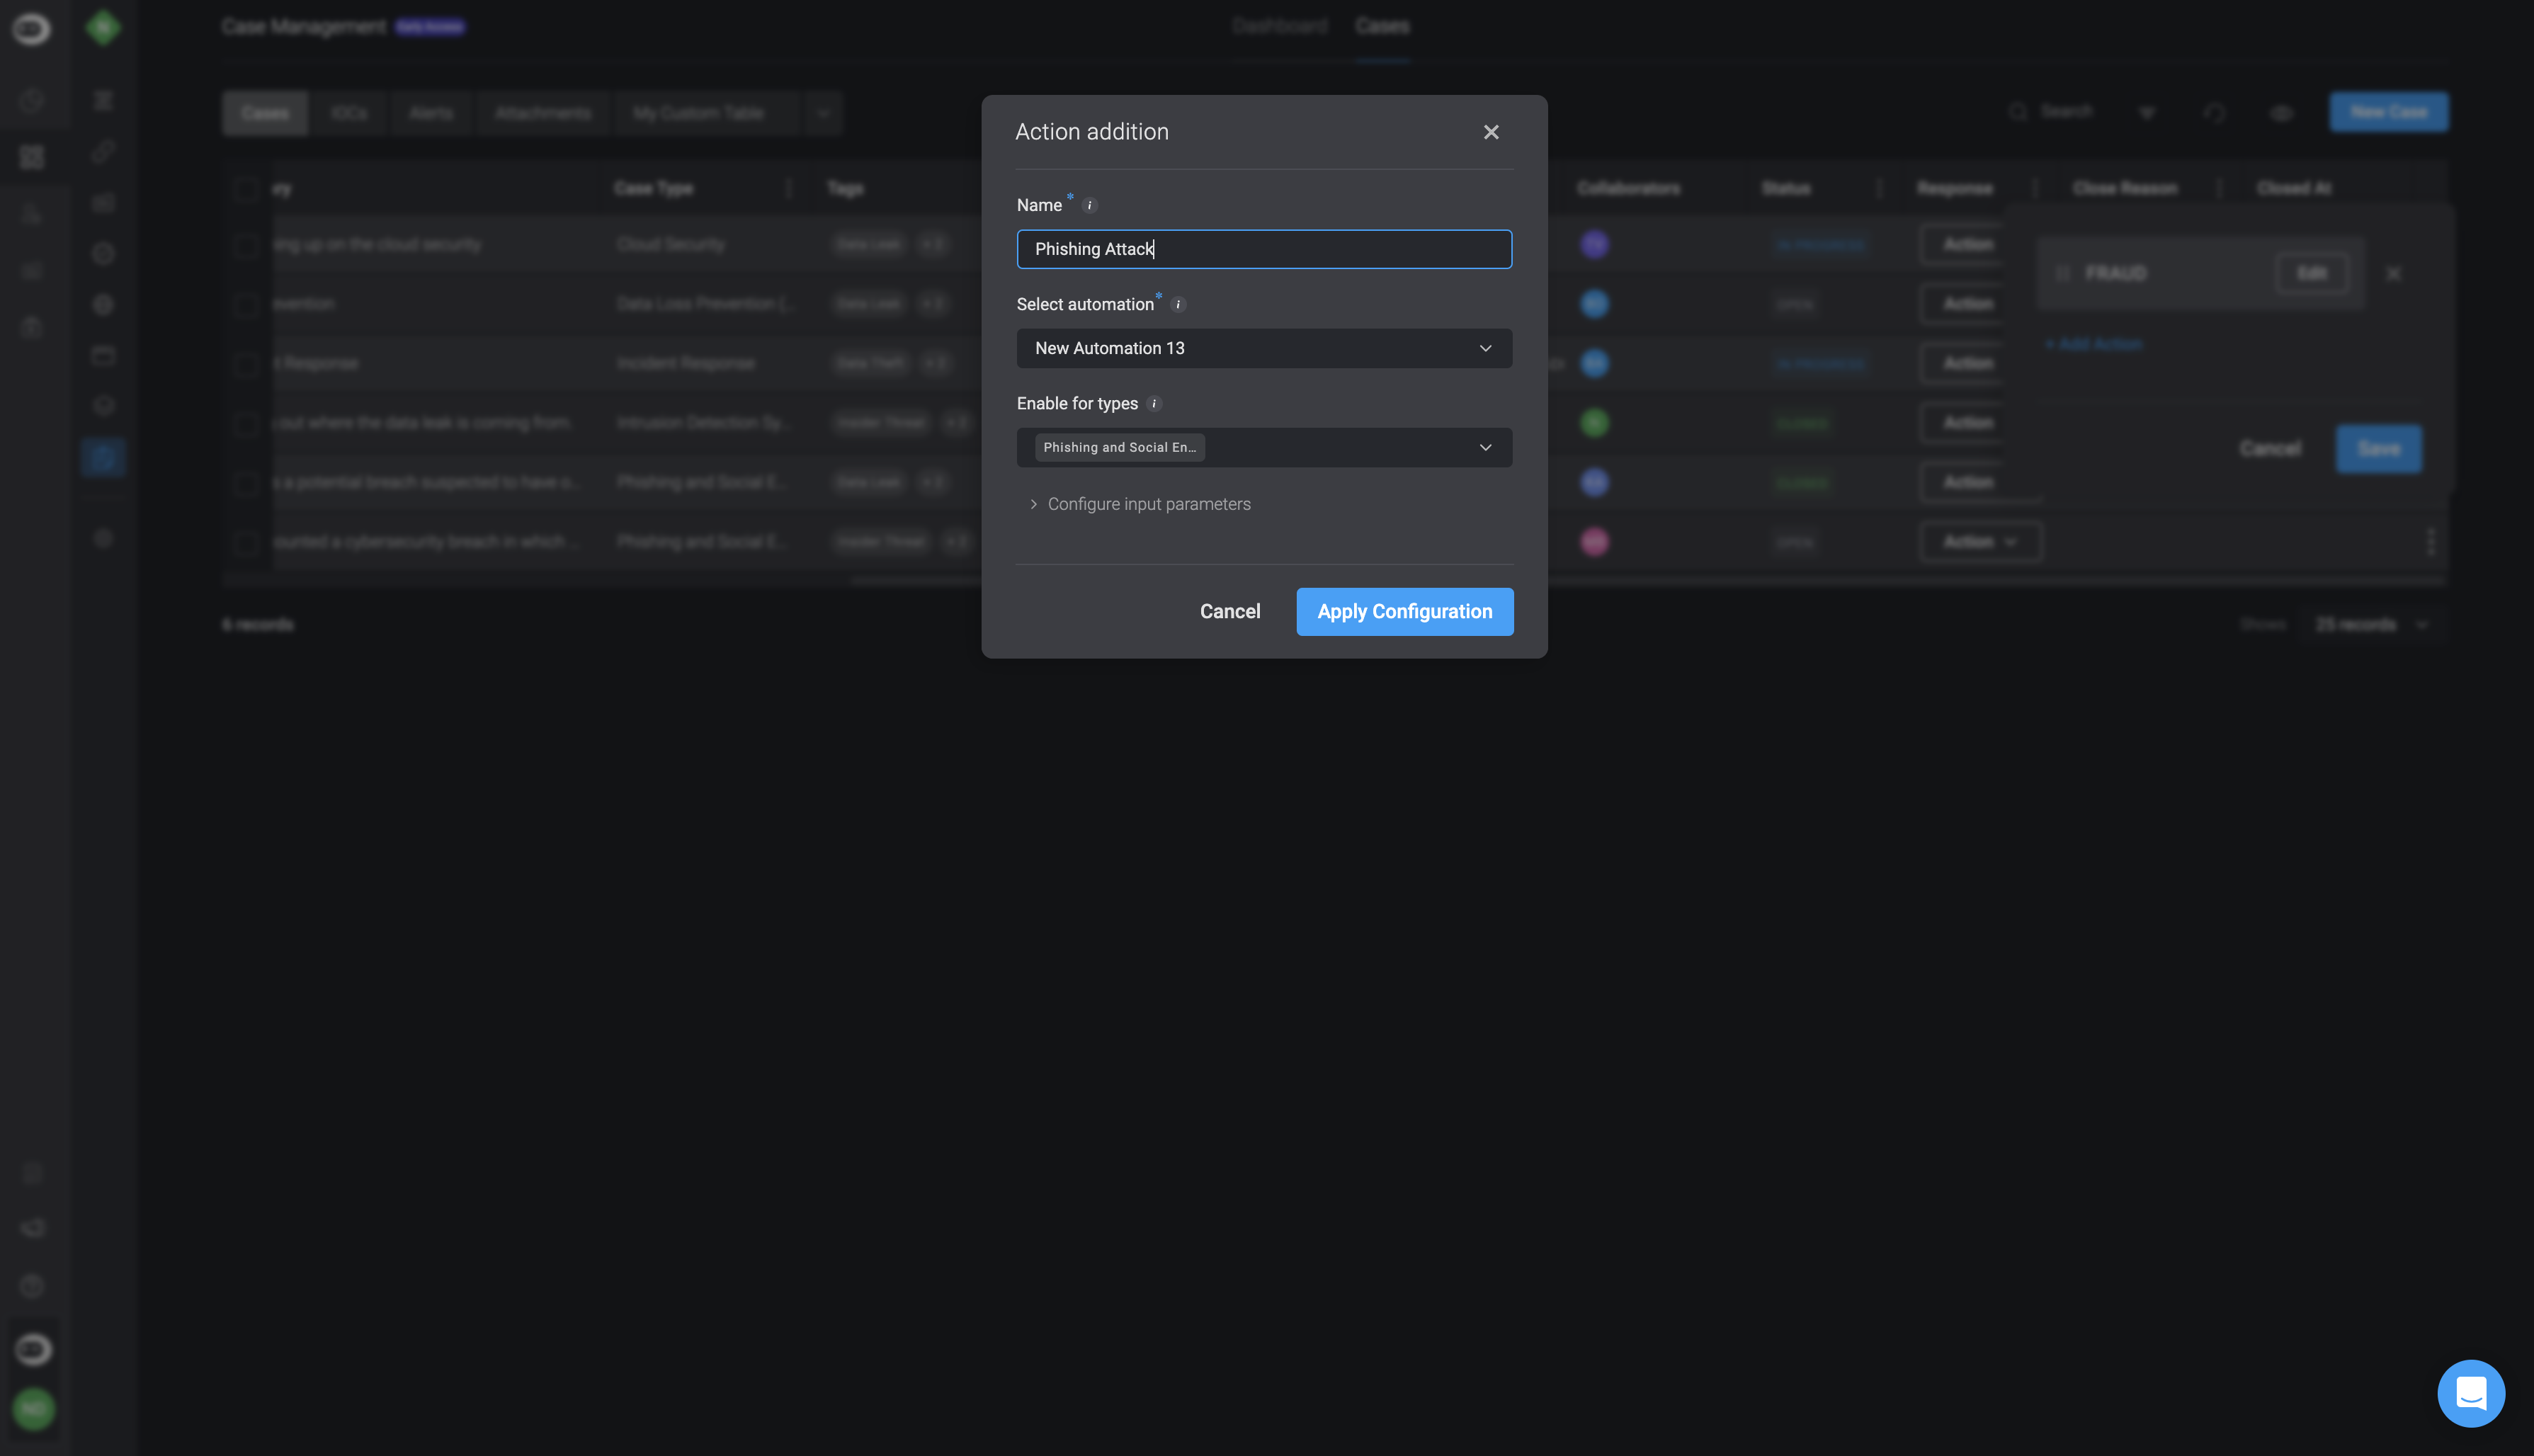2534x1456 pixels.
Task: Click the refresh icon in the cases toolbar
Action: click(2214, 113)
